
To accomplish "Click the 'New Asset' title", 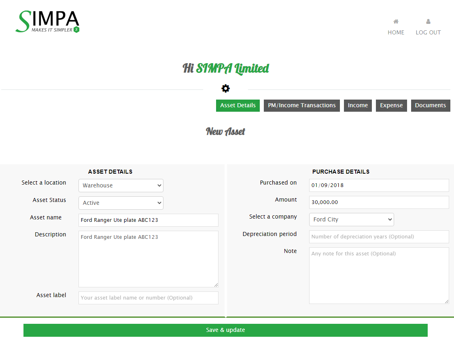I will pos(225,132).
